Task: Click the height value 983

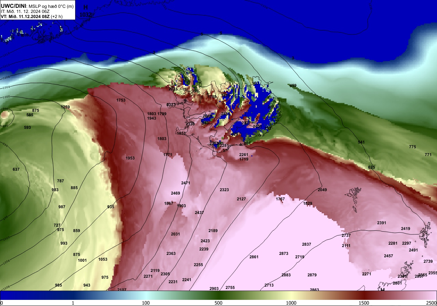Action: click(55, 190)
